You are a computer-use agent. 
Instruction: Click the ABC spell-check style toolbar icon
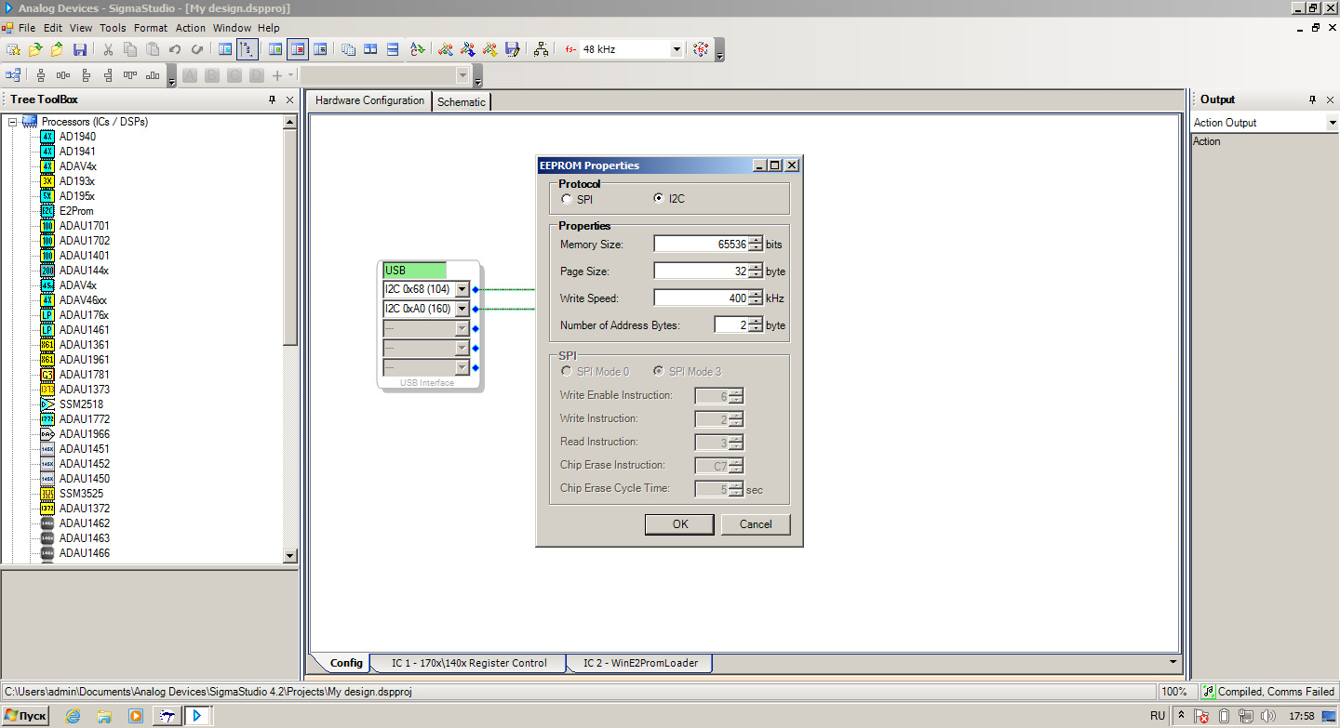(x=418, y=49)
